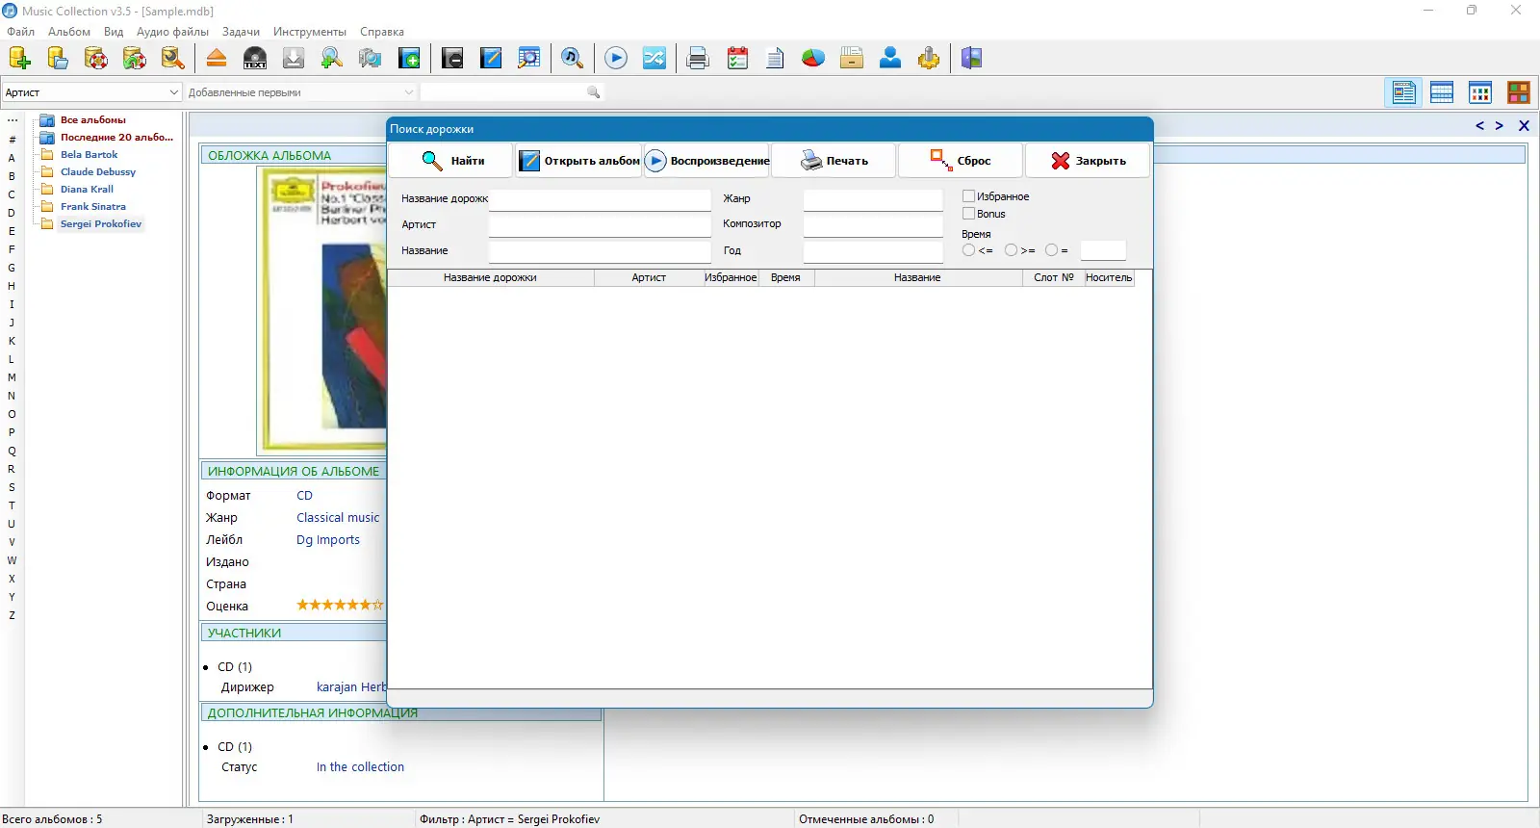The width and height of the screenshot is (1540, 828).
Task: Go to previous album arrow
Action: [1479, 126]
